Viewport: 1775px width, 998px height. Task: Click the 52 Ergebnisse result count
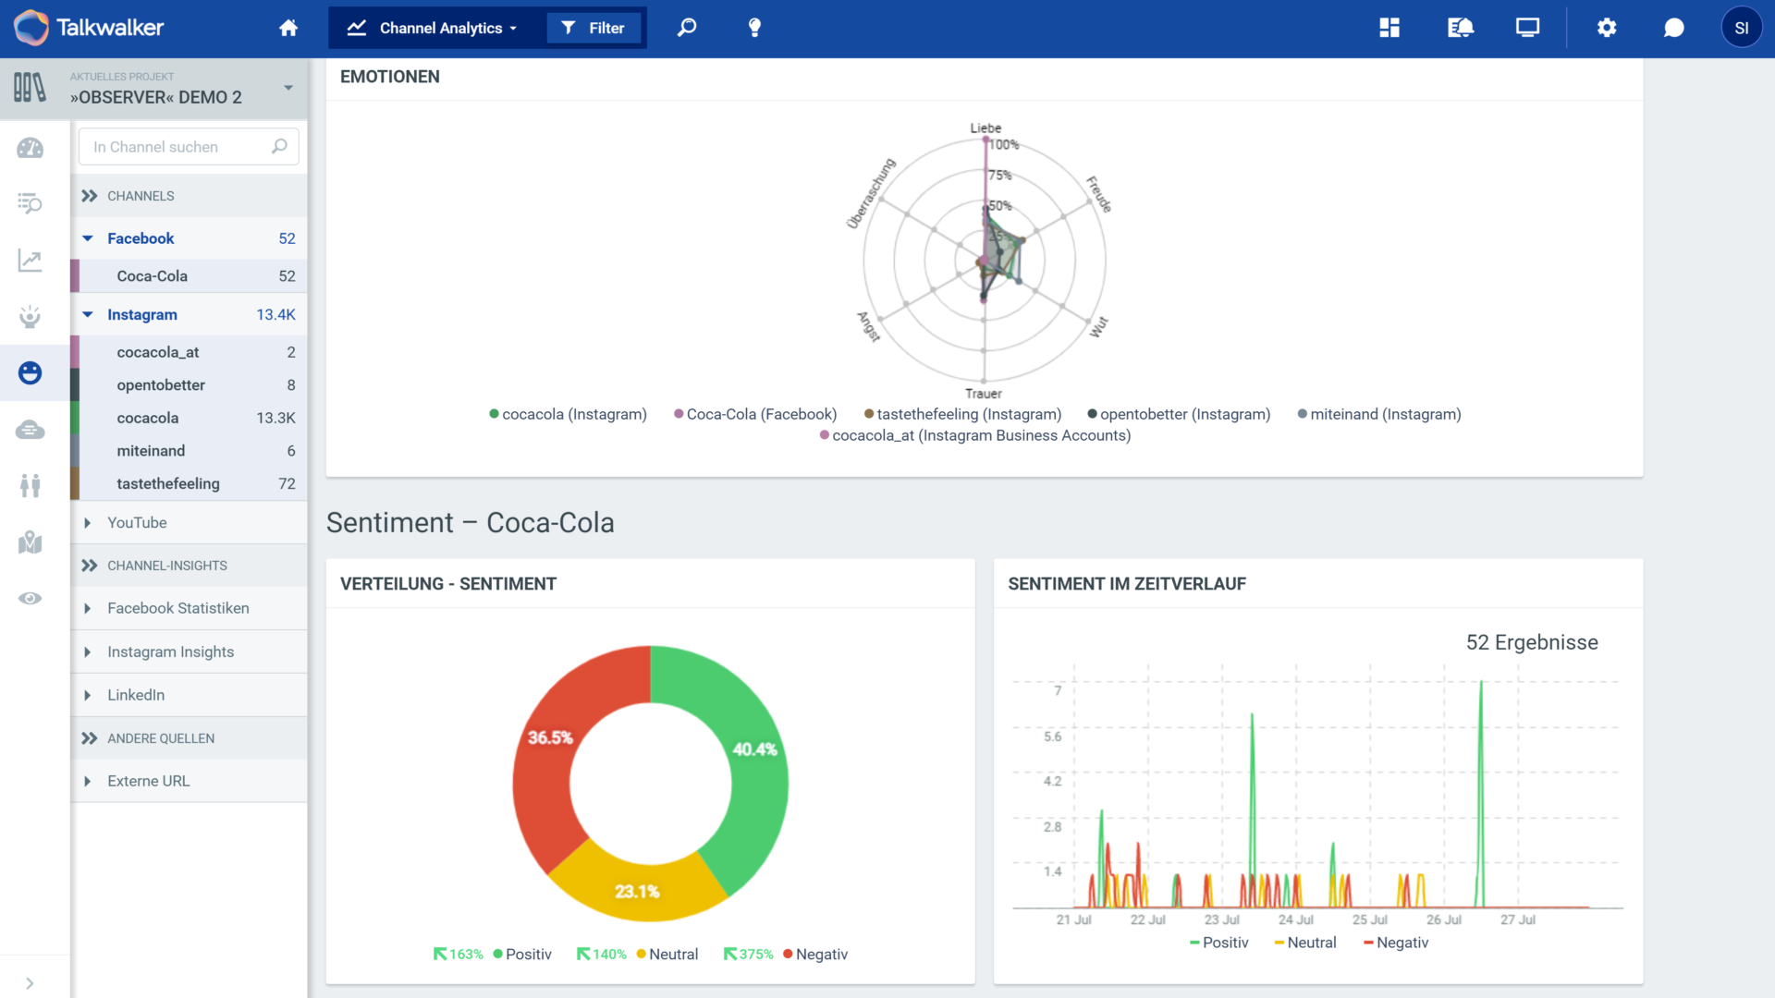(1532, 642)
